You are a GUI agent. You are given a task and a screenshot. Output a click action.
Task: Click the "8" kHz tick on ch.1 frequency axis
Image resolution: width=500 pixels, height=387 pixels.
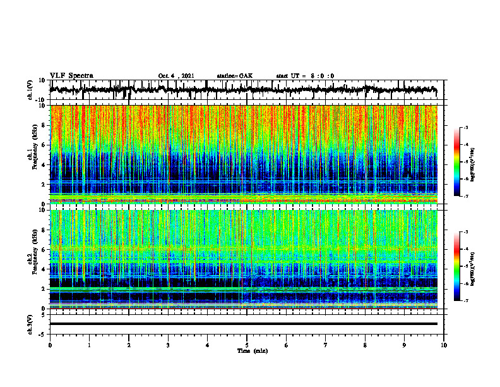point(44,125)
